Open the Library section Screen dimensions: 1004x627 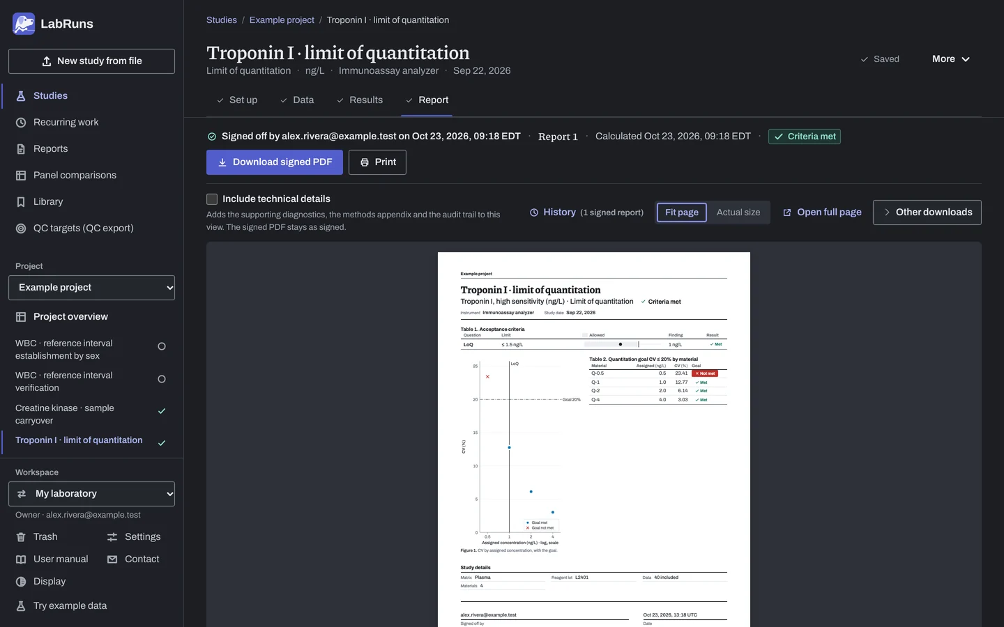[92, 202]
